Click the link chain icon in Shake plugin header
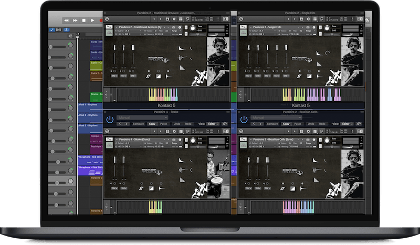 click(225, 124)
